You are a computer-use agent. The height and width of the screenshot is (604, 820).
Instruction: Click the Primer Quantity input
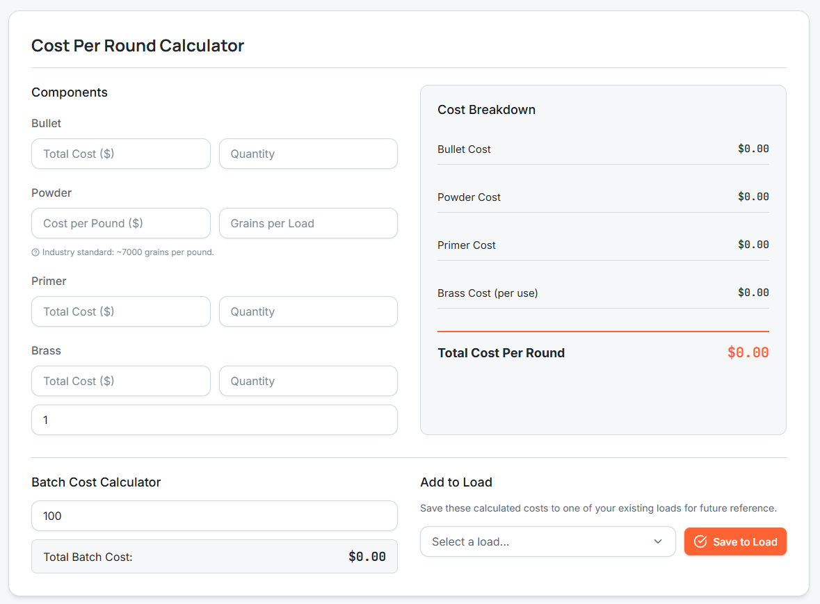(x=308, y=311)
